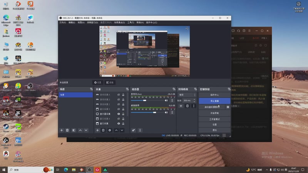Open transition properties three-dots menu

click(x=194, y=106)
